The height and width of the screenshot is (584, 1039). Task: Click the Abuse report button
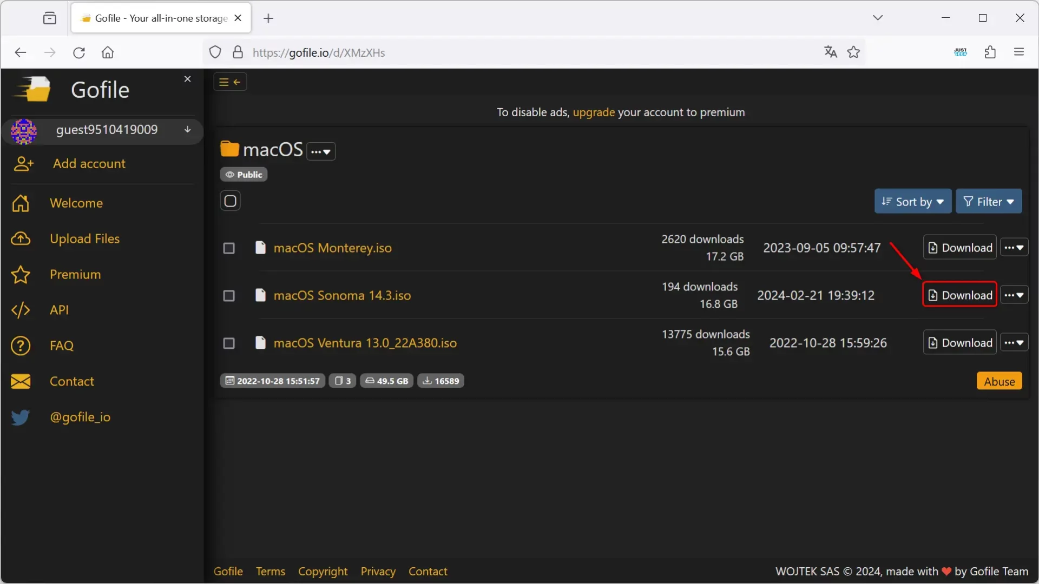click(999, 382)
